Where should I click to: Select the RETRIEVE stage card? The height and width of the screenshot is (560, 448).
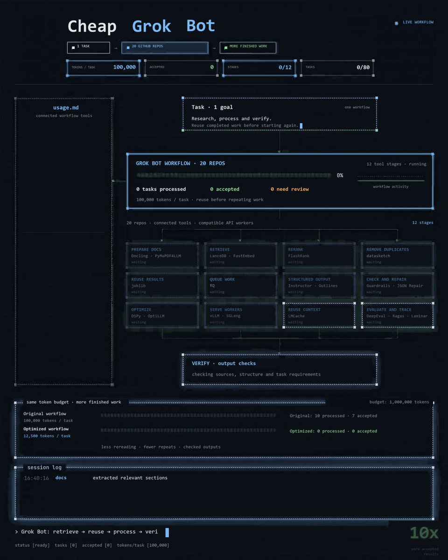point(241,255)
